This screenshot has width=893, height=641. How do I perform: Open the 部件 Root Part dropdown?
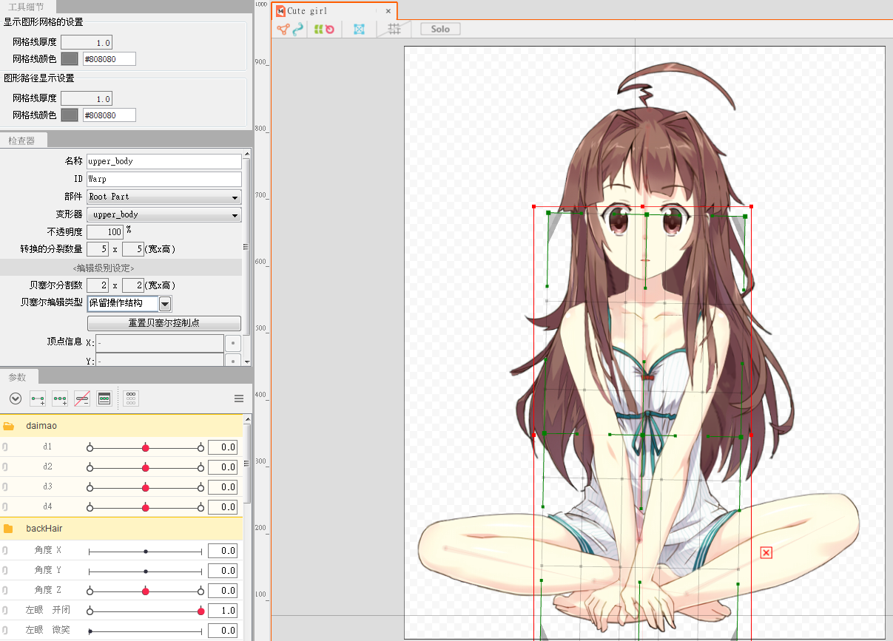(164, 197)
